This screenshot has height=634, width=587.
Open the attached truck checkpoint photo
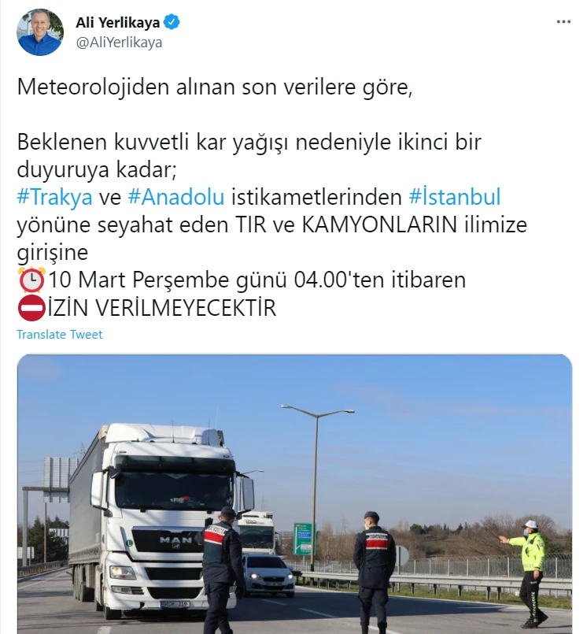coord(294,494)
